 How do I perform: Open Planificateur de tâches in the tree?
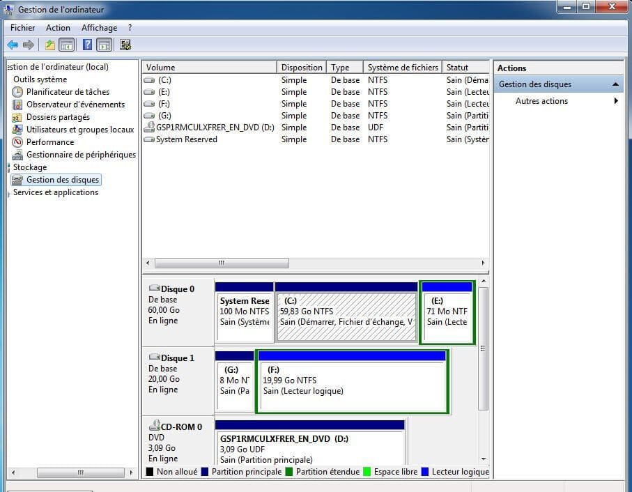click(x=68, y=92)
